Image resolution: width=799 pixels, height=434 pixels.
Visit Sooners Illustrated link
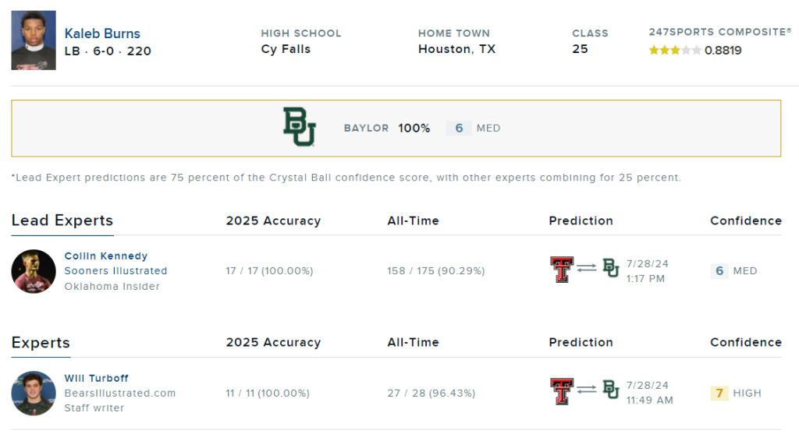[115, 270]
